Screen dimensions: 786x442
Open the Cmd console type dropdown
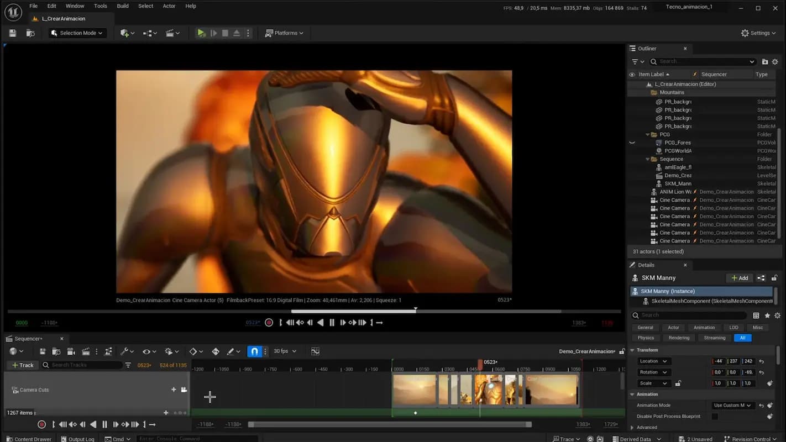117,439
